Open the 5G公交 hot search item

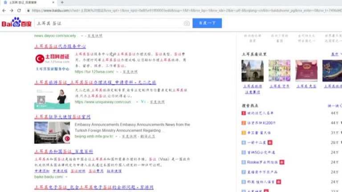261,152
